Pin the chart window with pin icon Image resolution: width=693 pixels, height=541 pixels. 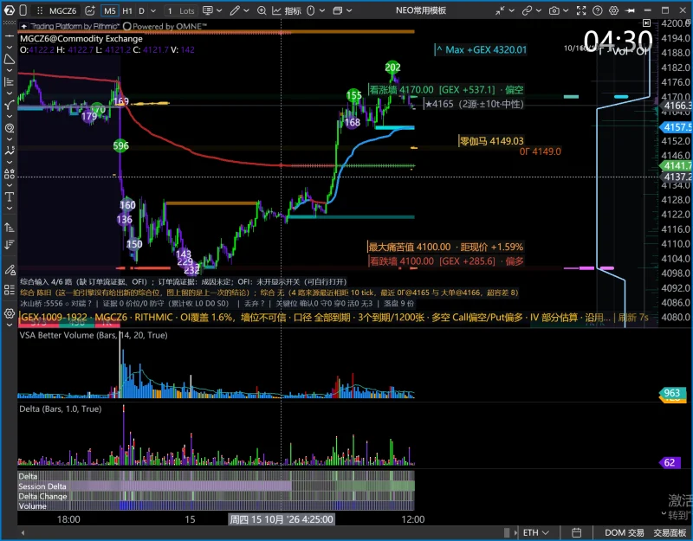(x=631, y=10)
